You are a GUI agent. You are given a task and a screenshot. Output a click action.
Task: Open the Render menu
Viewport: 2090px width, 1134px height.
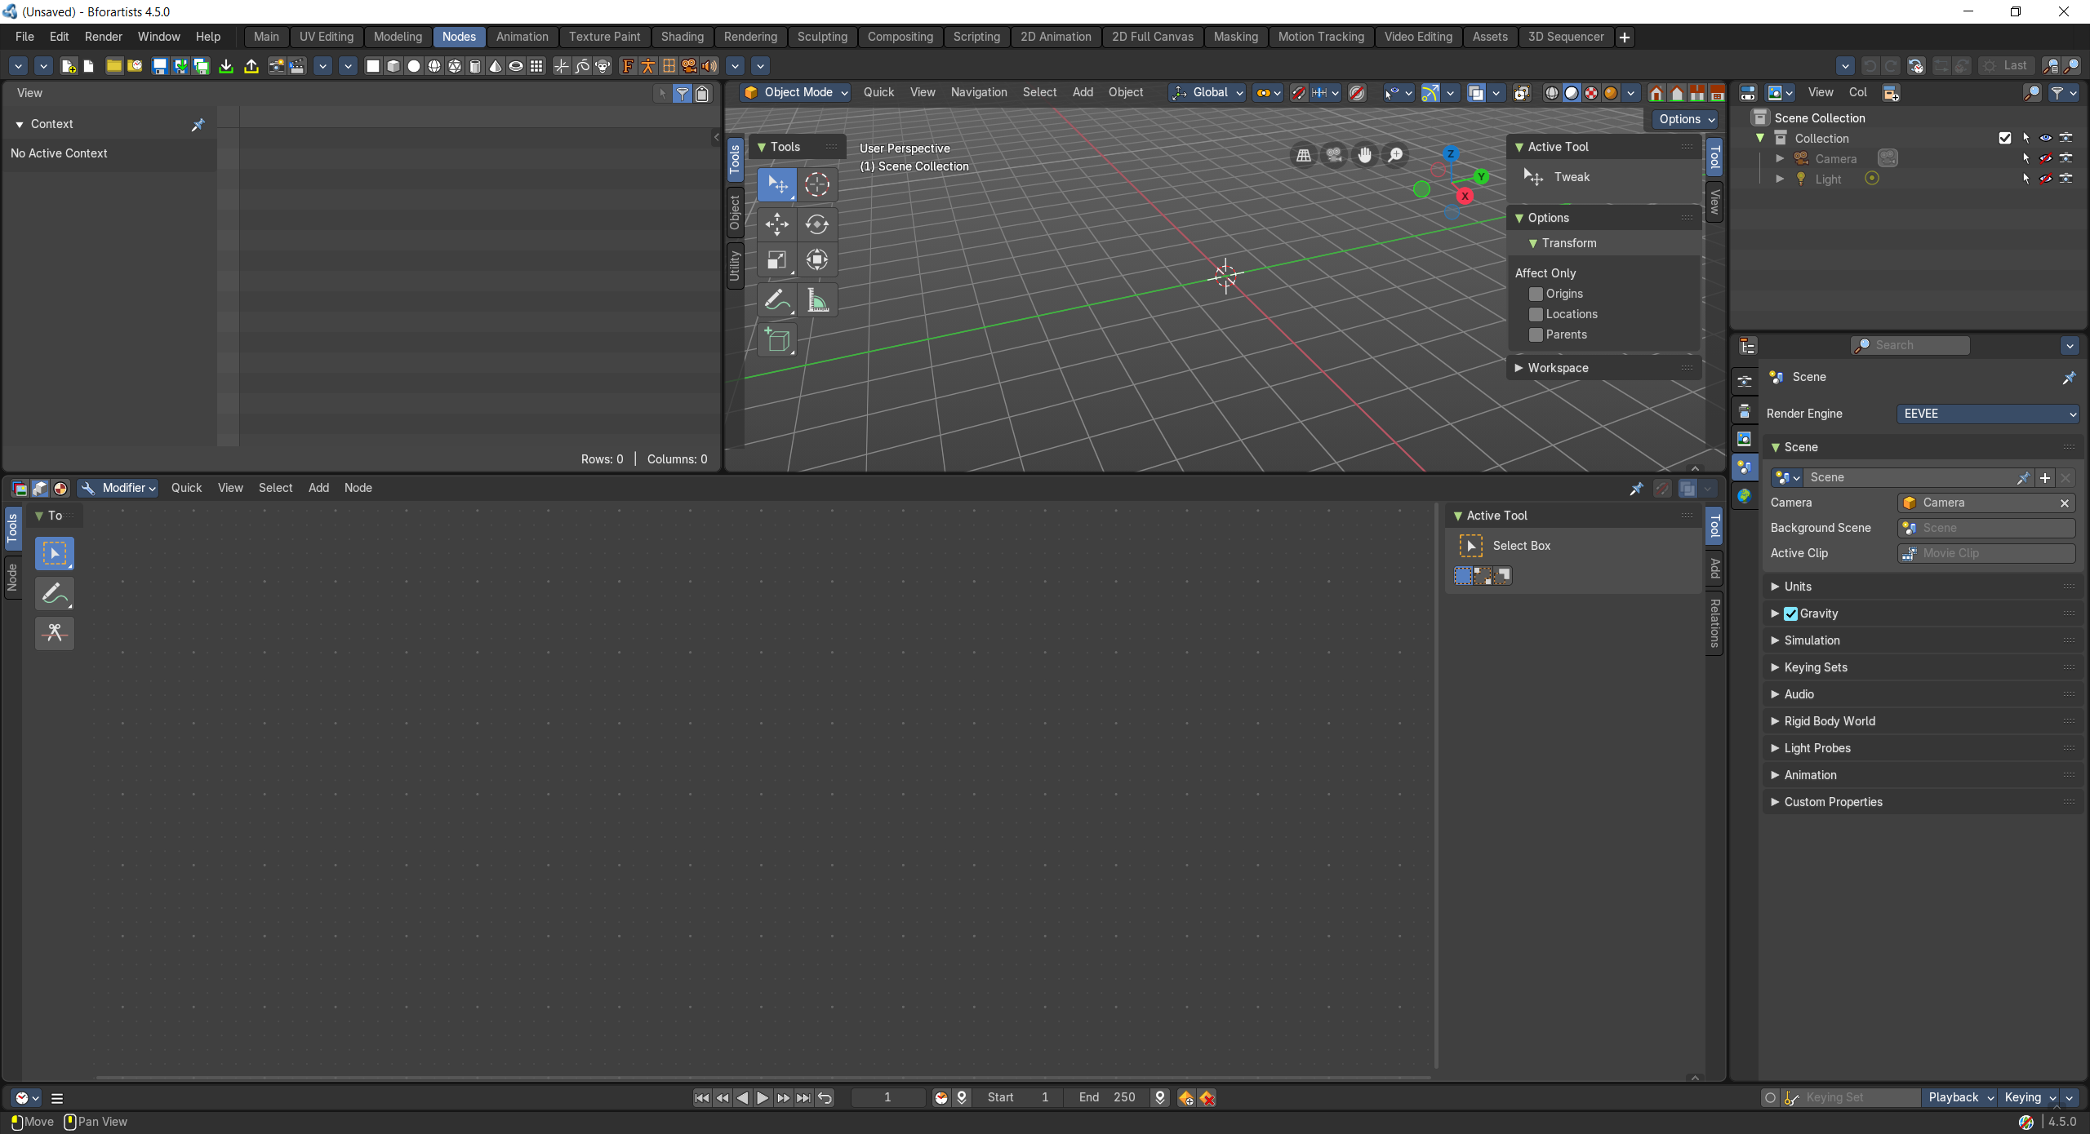pos(104,37)
